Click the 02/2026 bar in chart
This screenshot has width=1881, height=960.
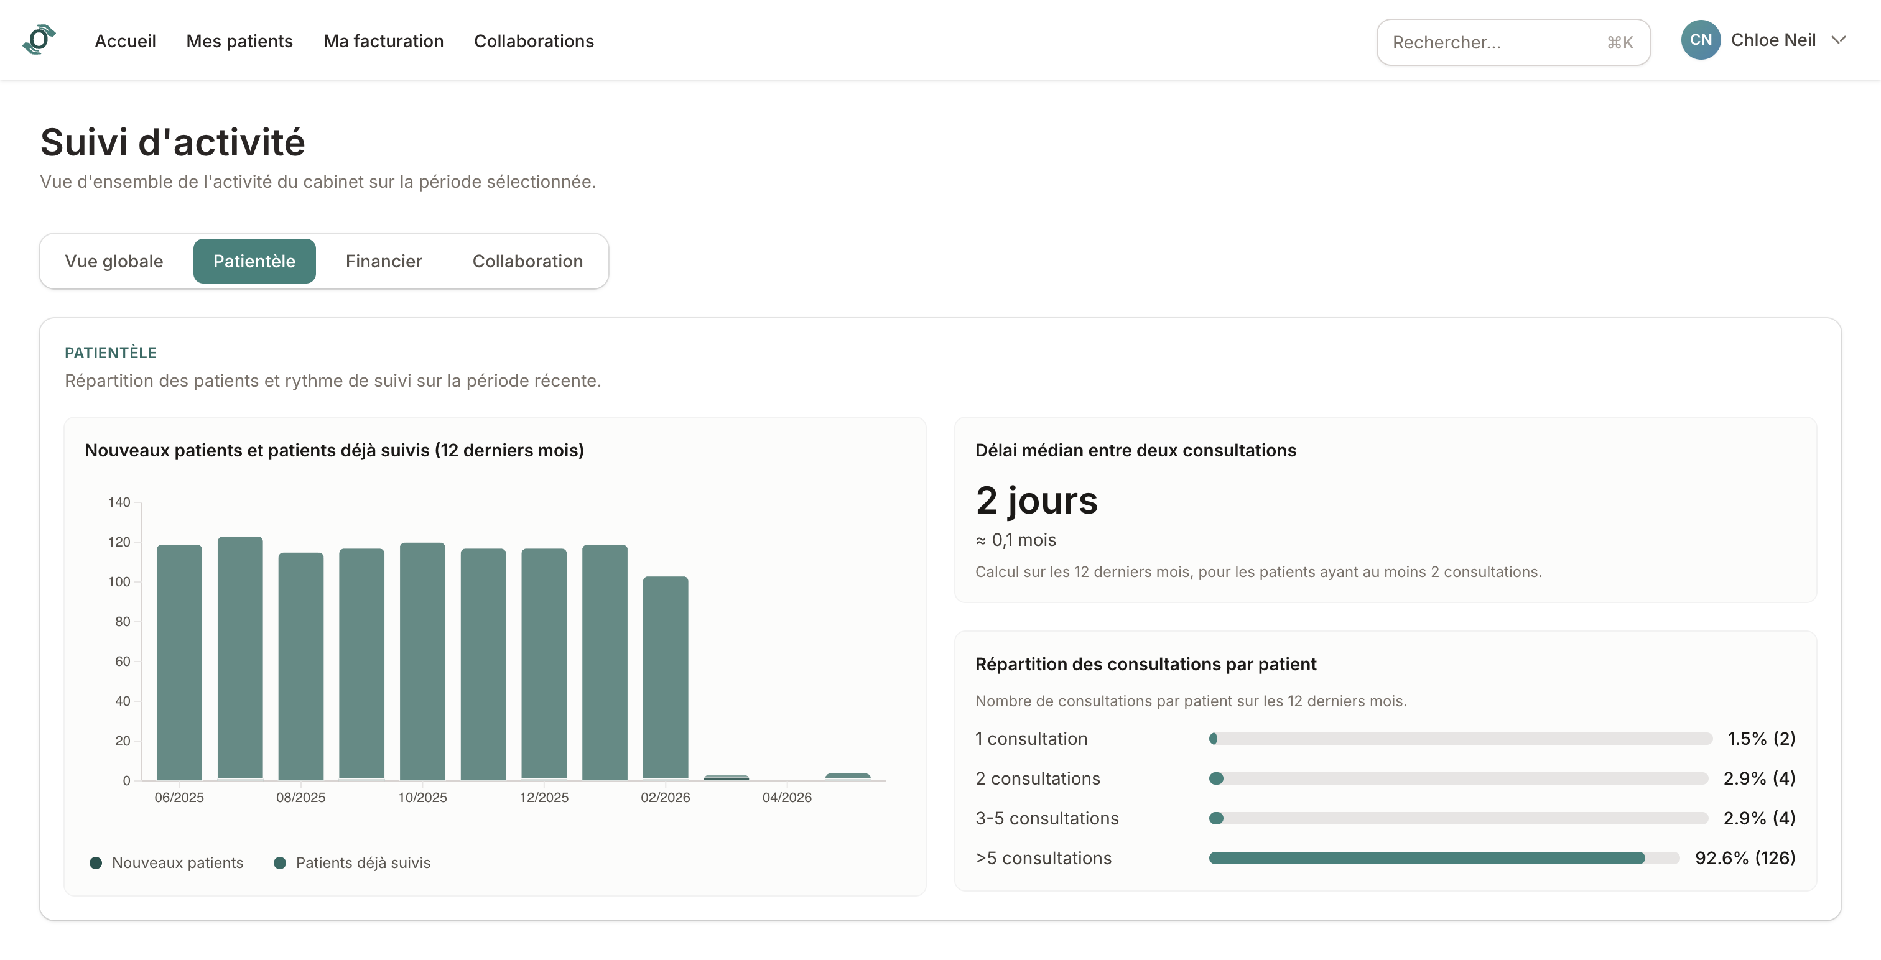(665, 678)
